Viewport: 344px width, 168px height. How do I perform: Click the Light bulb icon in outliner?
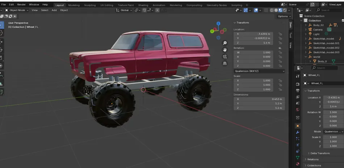pyautogui.click(x=310, y=34)
